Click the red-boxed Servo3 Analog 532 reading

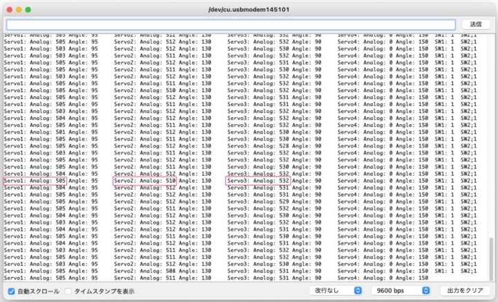tap(257, 180)
